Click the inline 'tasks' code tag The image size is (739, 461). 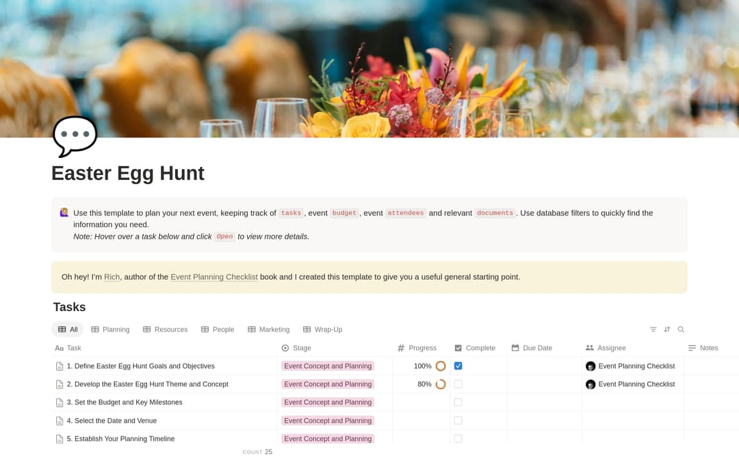(291, 213)
